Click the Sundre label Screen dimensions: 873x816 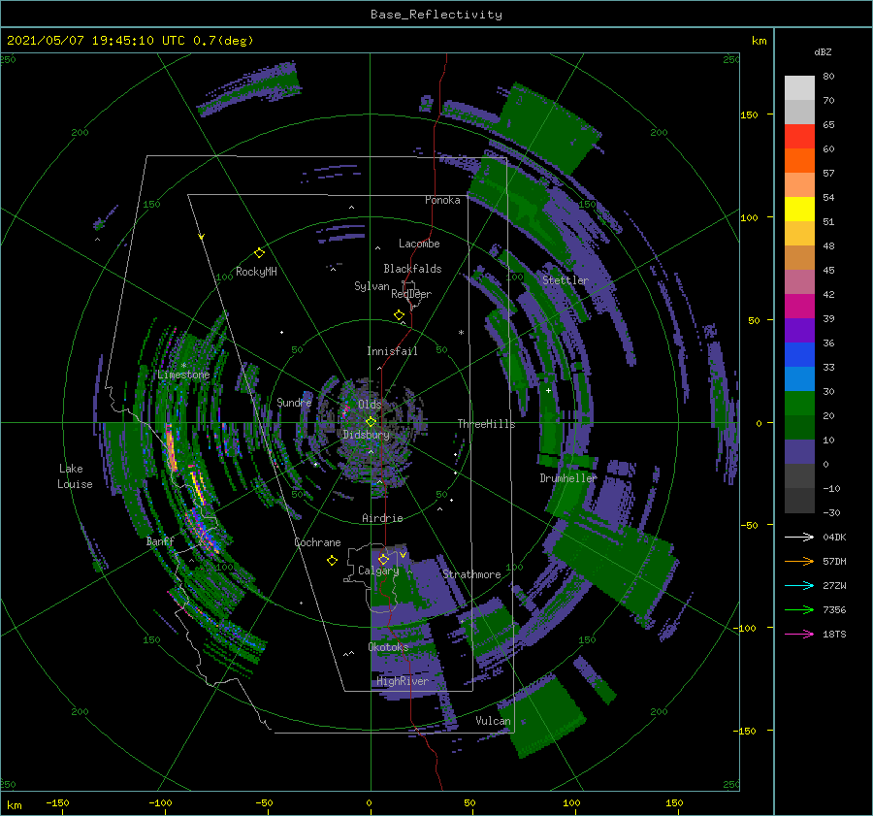[294, 402]
